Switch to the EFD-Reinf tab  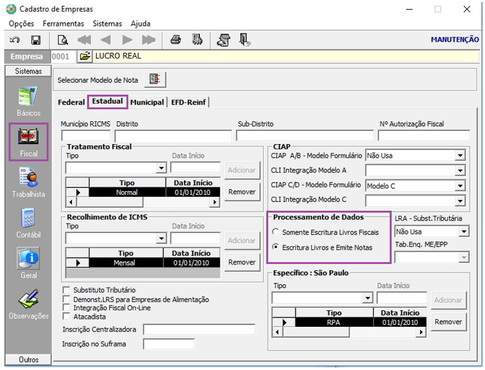(x=188, y=102)
